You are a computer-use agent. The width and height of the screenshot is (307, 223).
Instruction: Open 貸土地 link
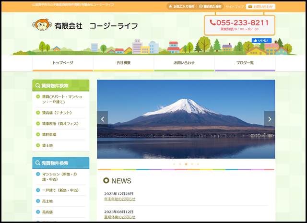click(x=47, y=145)
